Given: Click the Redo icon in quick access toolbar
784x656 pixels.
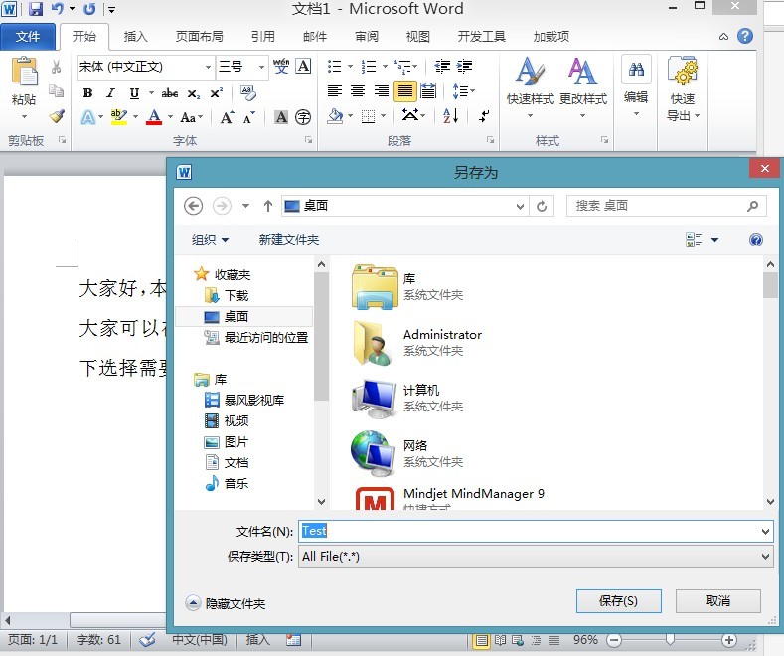Looking at the screenshot, I should click(x=89, y=9).
